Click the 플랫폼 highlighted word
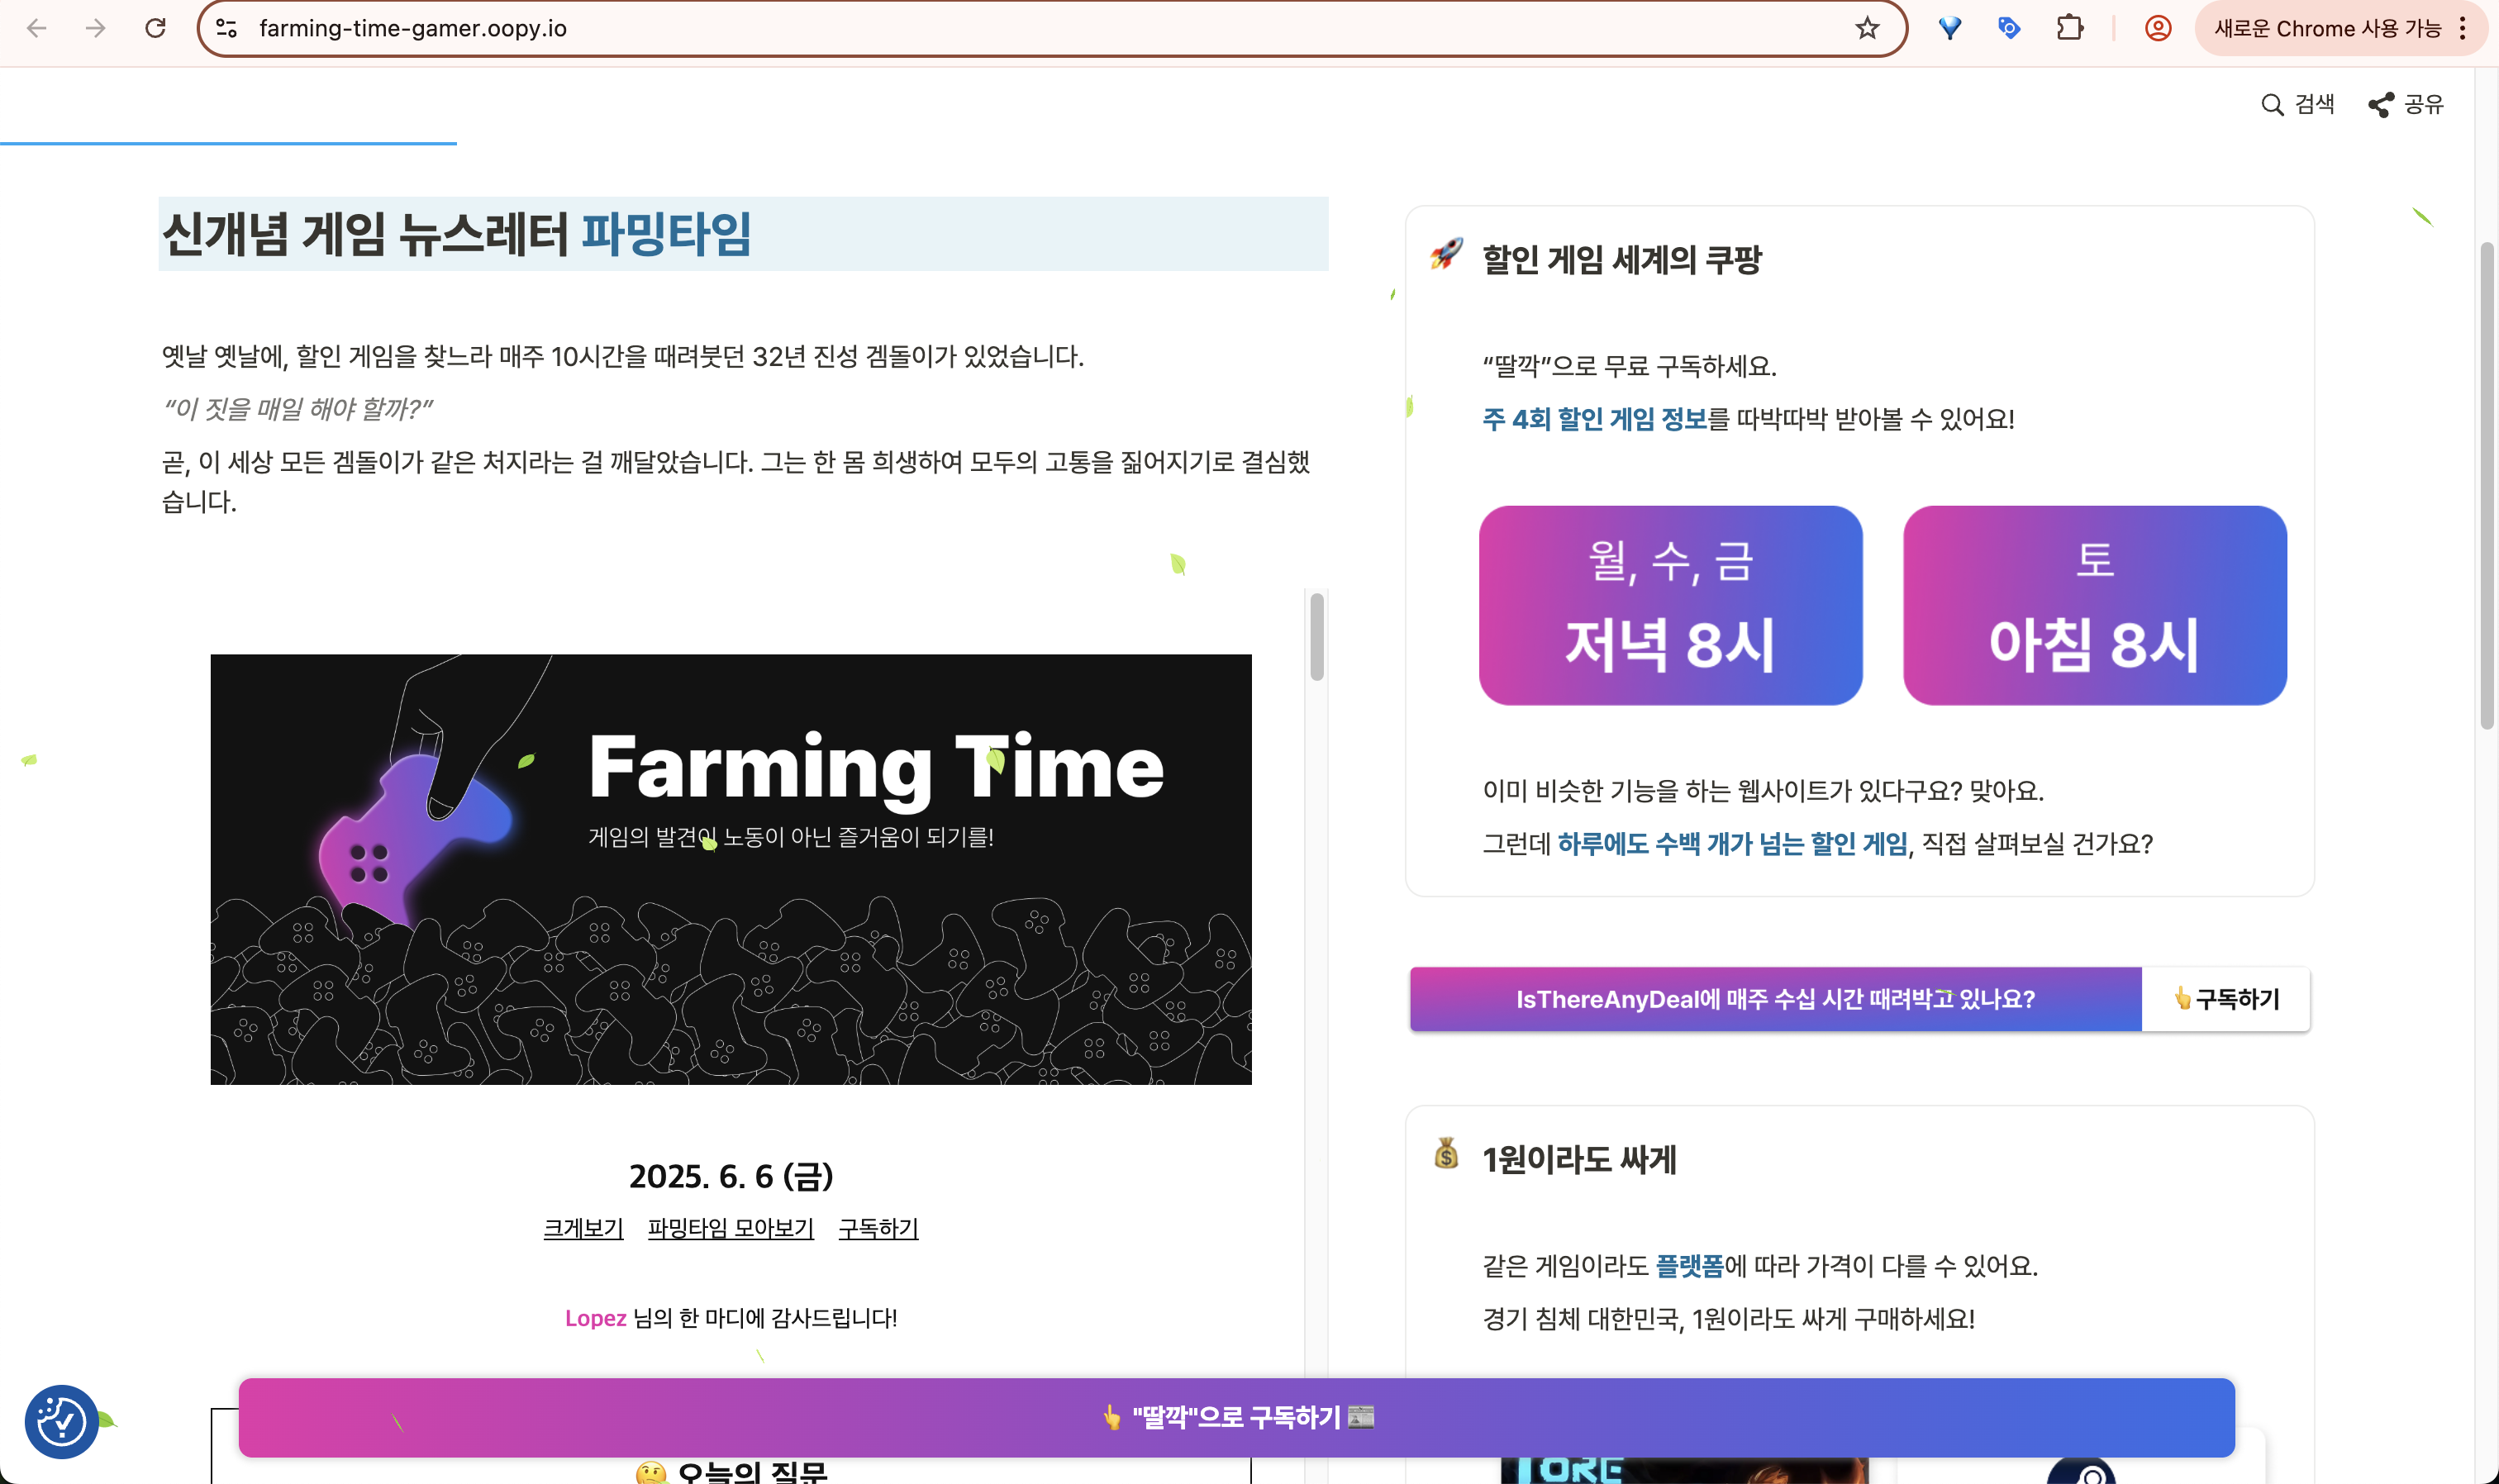 coord(1689,1266)
